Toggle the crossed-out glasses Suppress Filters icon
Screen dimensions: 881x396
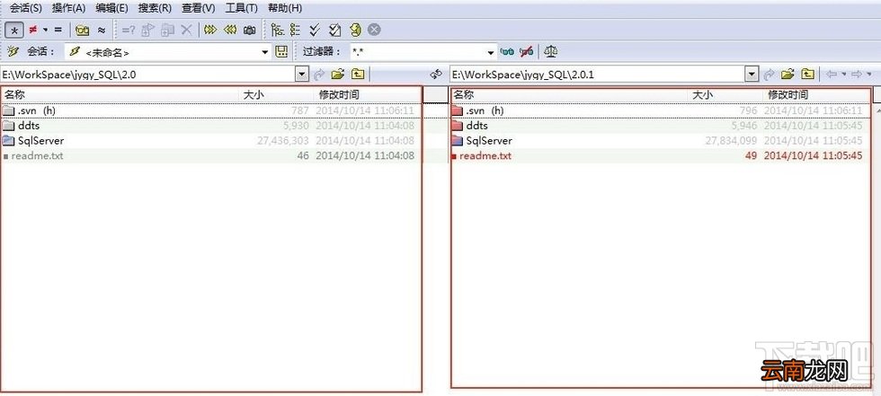pos(527,52)
